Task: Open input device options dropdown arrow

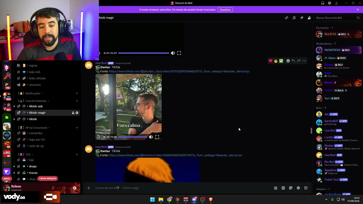Action: pos(58,188)
